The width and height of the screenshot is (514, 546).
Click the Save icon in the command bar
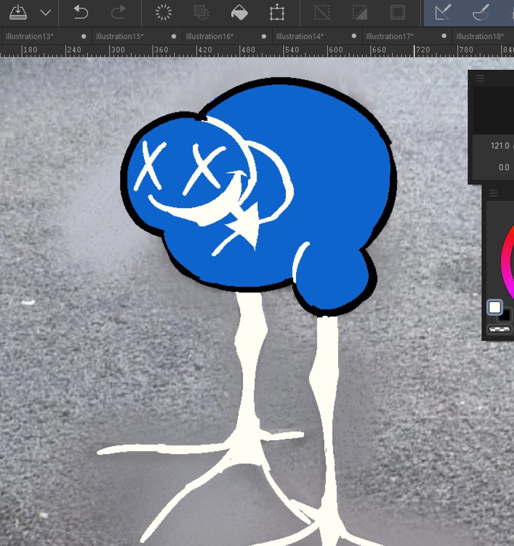[x=18, y=13]
